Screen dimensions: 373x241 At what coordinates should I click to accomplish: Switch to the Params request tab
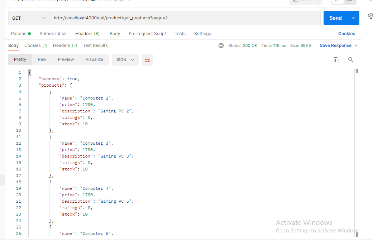tap(21, 34)
